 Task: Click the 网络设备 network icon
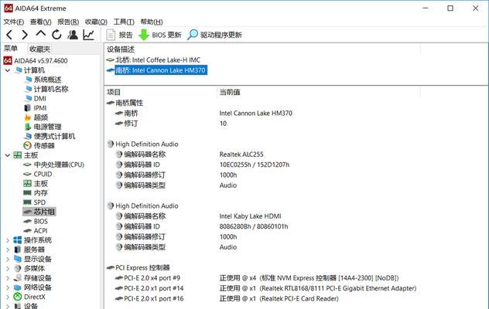point(18,287)
